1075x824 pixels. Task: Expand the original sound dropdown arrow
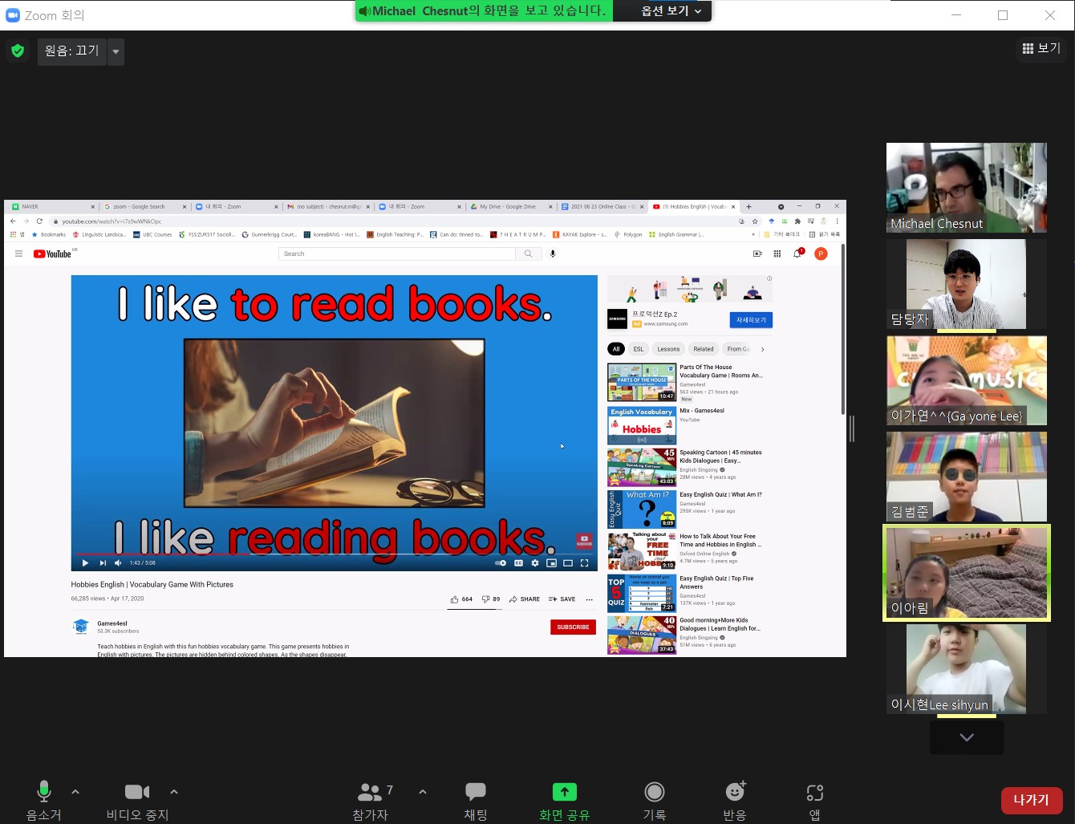[116, 51]
